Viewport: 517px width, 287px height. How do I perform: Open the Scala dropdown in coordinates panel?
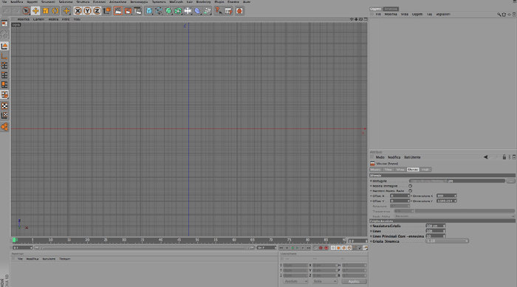(325, 281)
